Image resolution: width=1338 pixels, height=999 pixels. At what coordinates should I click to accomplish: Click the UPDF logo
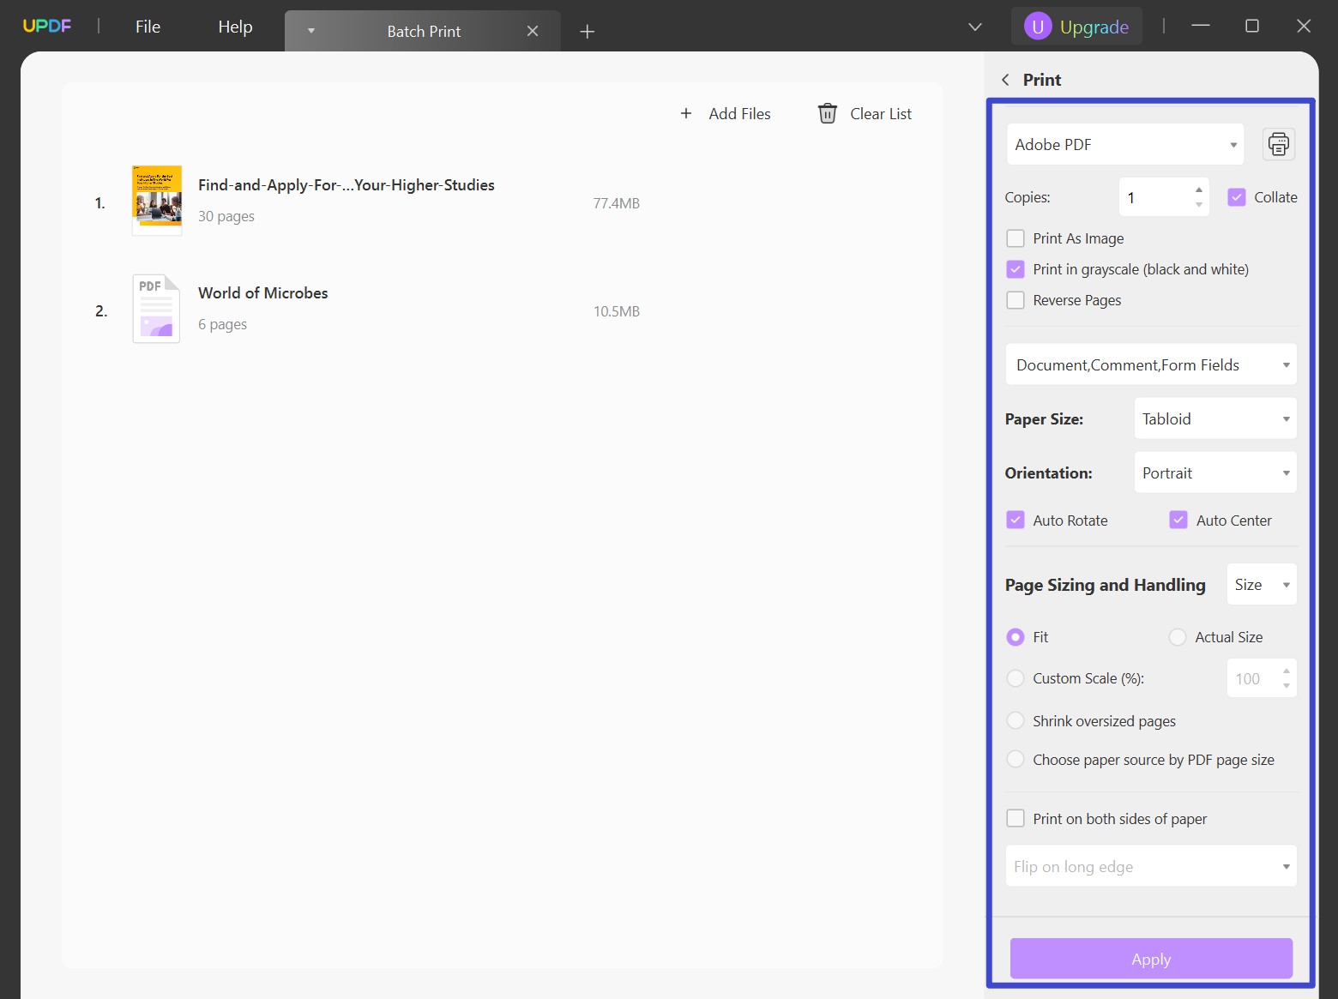click(47, 25)
